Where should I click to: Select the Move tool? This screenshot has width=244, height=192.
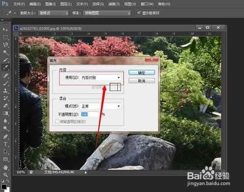[x=5, y=29]
